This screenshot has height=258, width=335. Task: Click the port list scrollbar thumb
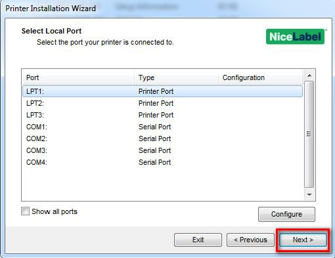click(x=309, y=134)
